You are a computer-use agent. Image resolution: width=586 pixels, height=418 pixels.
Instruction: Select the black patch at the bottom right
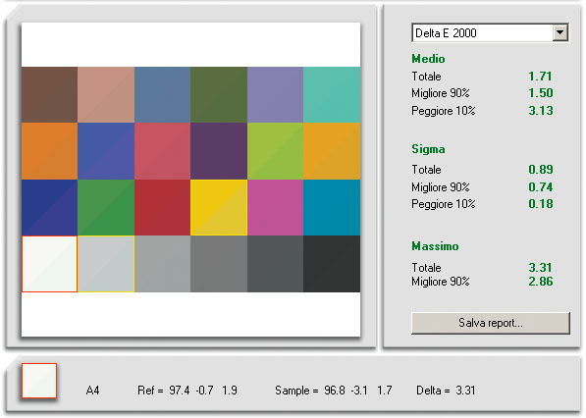[332, 264]
